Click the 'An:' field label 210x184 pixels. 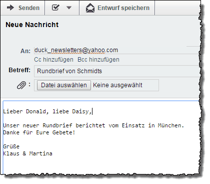click(25, 51)
